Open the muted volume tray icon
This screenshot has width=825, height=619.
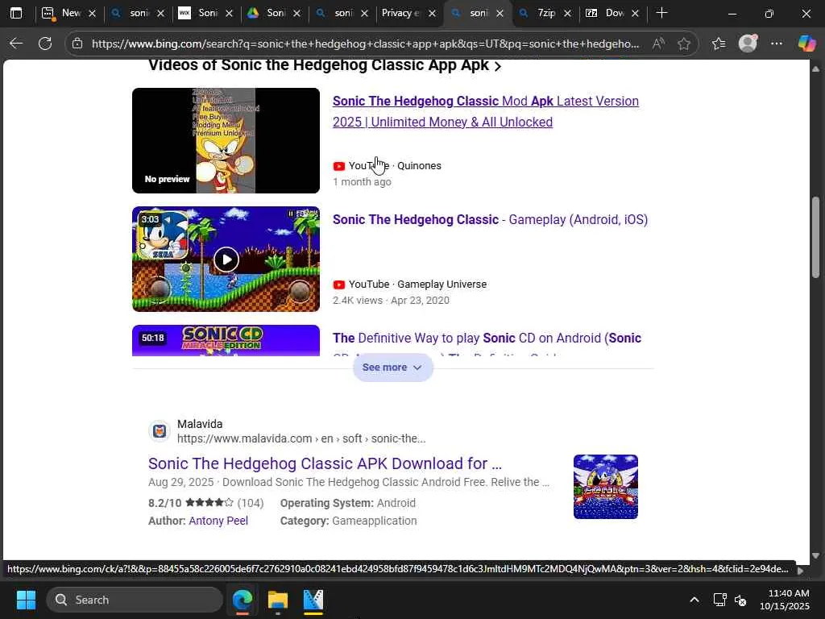click(740, 600)
